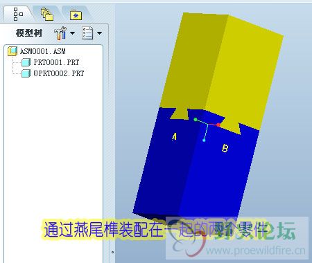Open the Favorites folder tab
Viewport: 312px width, 263px height.
(x=76, y=15)
